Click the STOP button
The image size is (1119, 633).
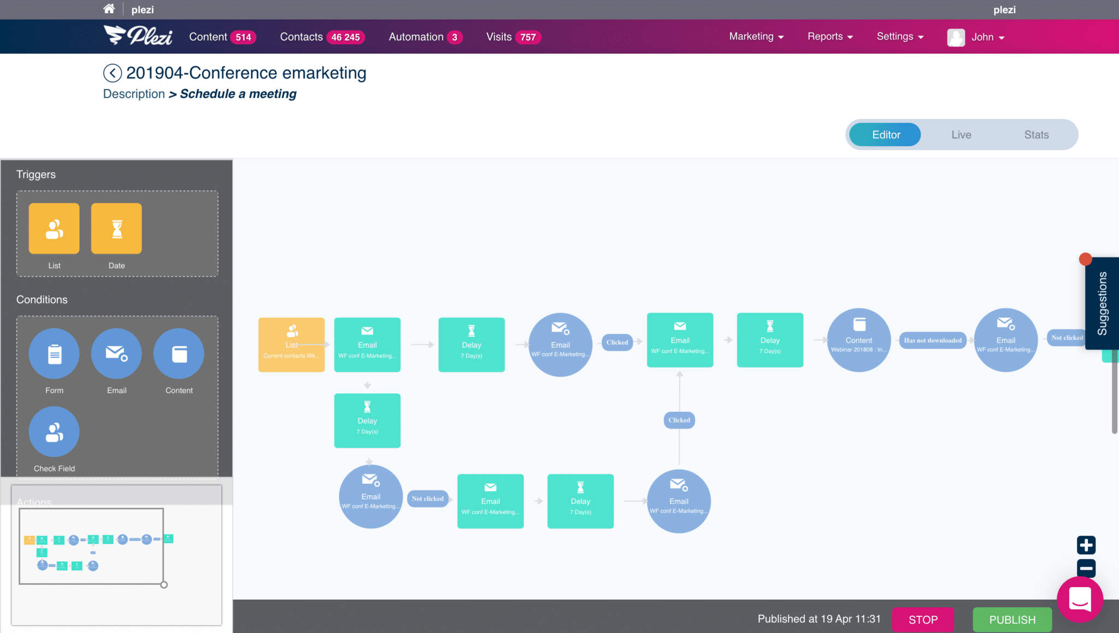point(923,620)
